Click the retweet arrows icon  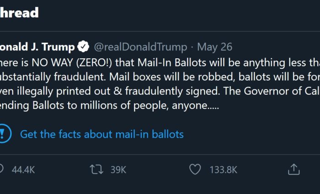[x=96, y=169]
